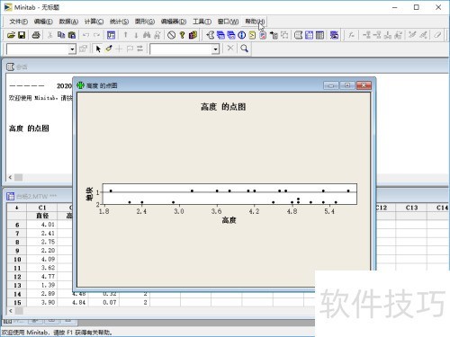Open the 窗口(W) menu
This screenshot has height=337, width=450.
coord(228,22)
